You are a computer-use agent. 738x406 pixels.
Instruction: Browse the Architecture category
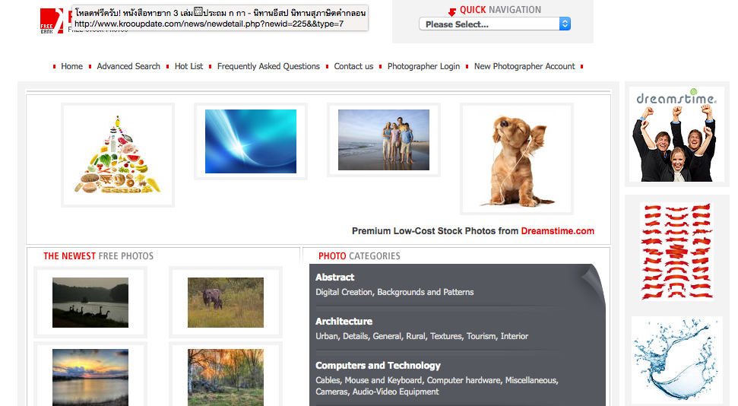tap(344, 322)
